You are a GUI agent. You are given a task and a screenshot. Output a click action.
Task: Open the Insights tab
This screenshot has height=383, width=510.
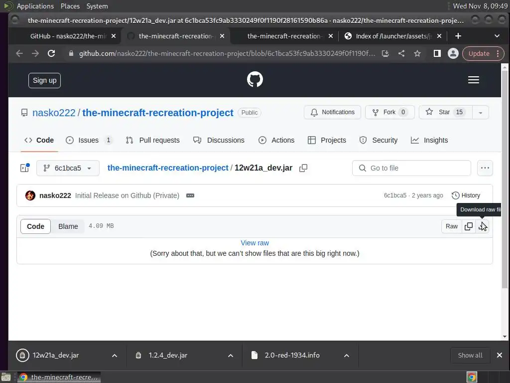[x=429, y=140]
